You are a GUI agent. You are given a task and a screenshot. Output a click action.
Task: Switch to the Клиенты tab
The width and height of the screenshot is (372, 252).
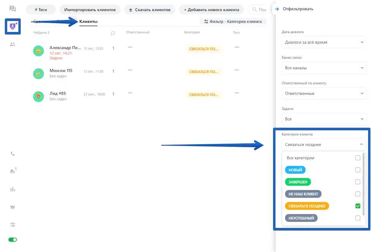88,22
